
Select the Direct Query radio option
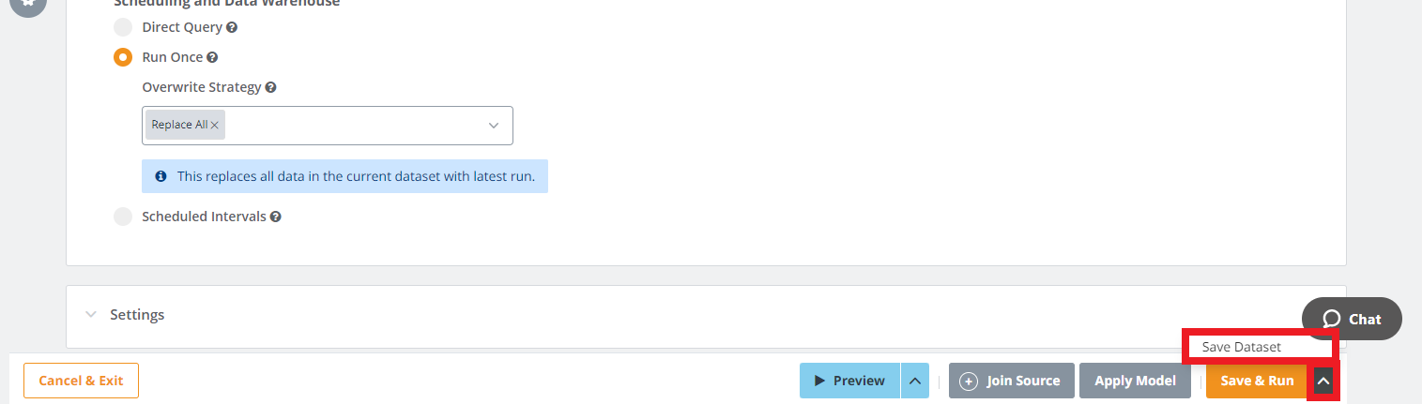click(x=123, y=28)
